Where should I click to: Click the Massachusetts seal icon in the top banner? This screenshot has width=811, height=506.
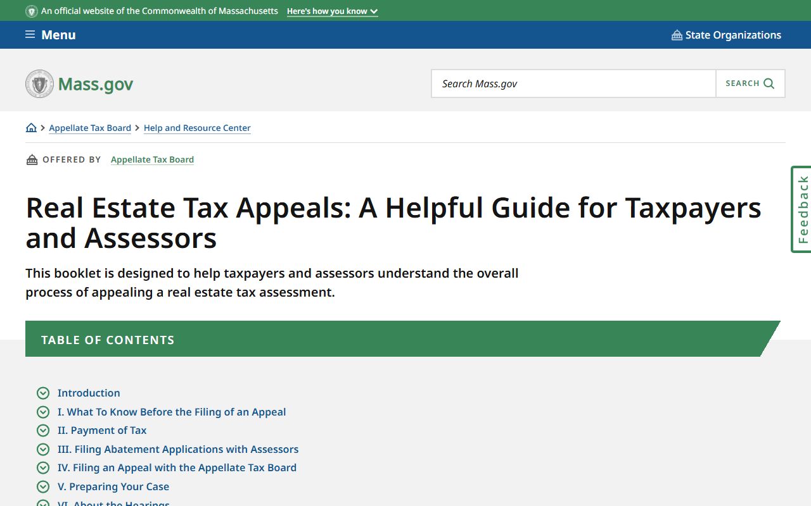pos(32,11)
